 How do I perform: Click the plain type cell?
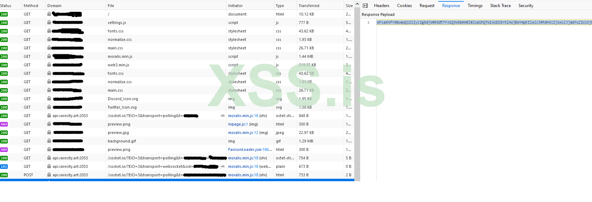280,166
